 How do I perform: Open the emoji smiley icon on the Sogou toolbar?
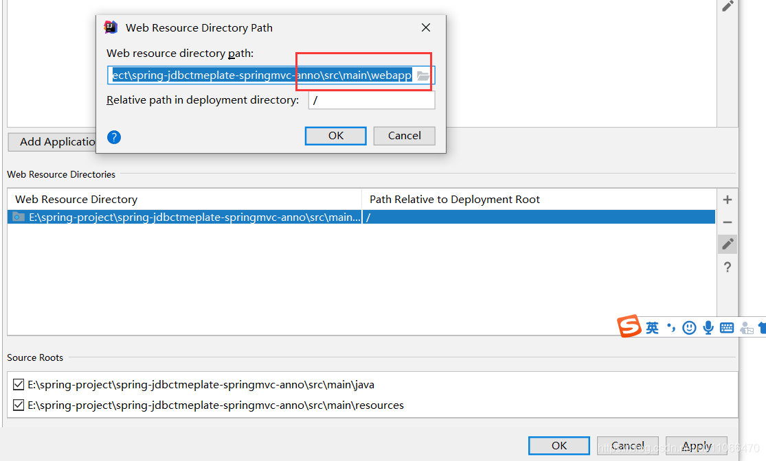[x=689, y=327]
